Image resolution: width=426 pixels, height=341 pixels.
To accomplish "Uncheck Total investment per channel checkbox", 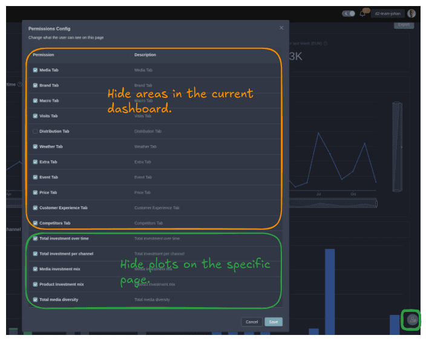I will [35, 253].
